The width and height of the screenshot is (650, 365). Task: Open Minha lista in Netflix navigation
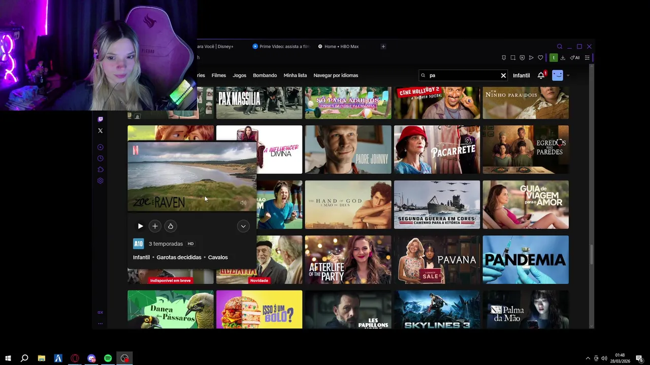(295, 75)
